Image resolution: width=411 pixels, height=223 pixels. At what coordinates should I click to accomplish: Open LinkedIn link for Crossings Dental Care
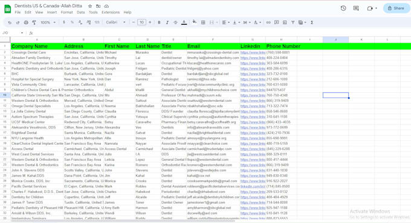[x=253, y=52]
